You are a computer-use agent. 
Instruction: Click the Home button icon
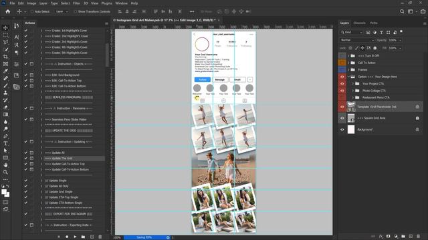click(7, 11)
